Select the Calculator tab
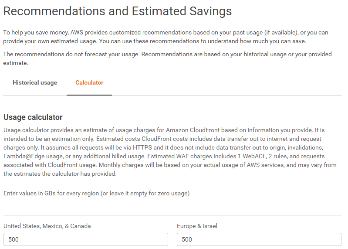 [x=89, y=82]
